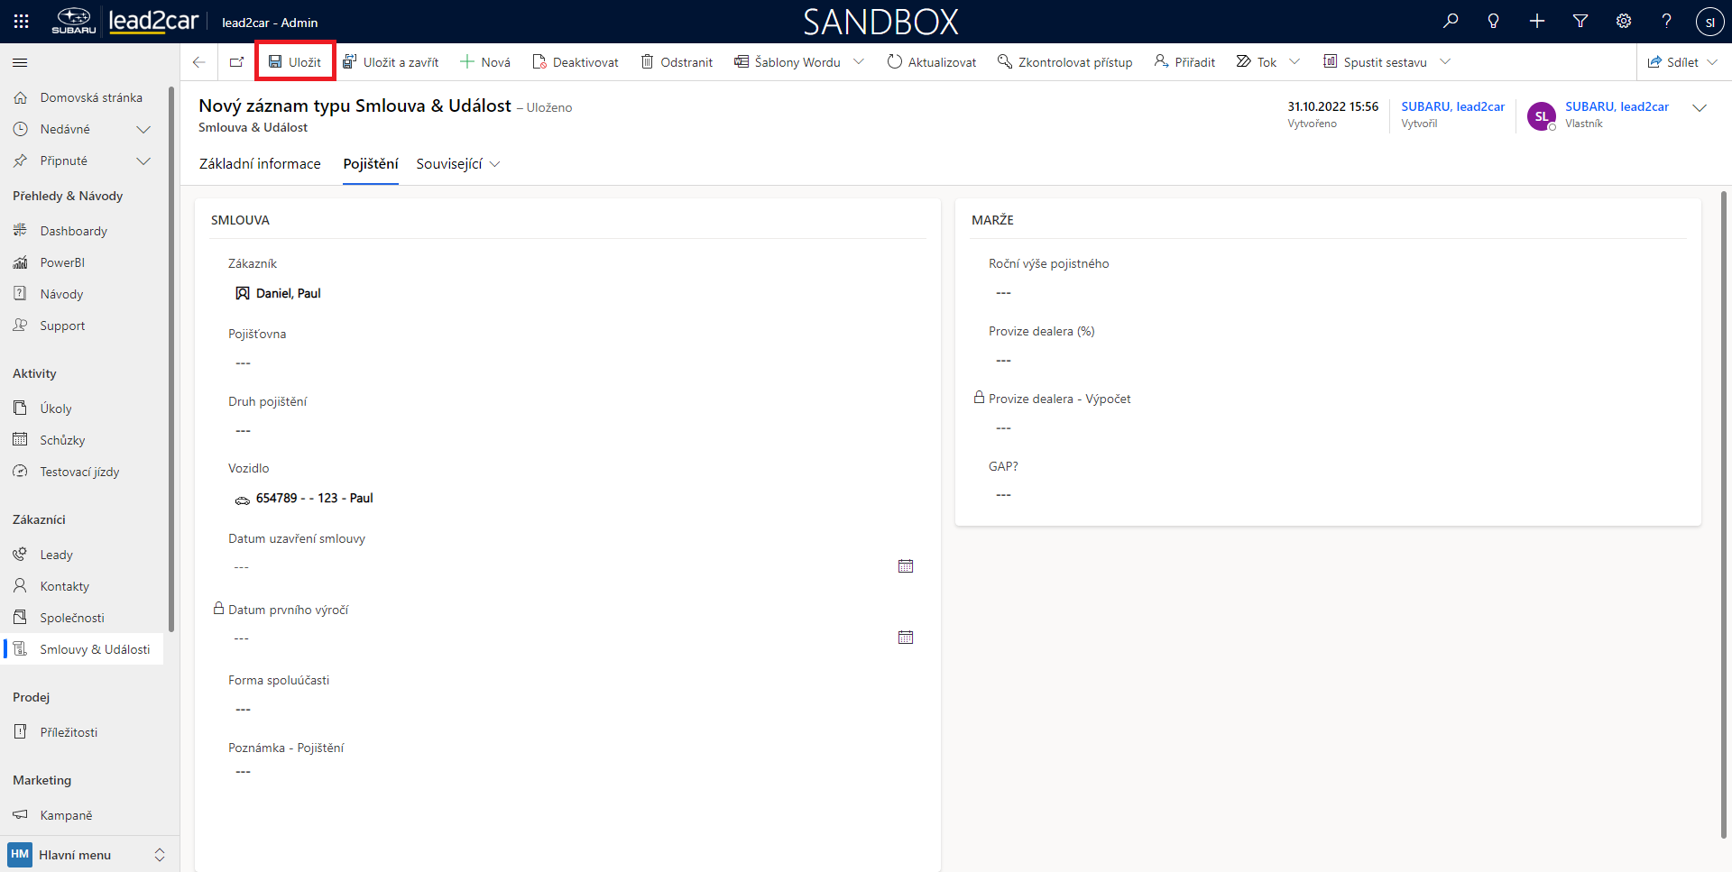Image resolution: width=1732 pixels, height=872 pixels.
Task: Expand the header details chevron
Action: (x=1700, y=108)
